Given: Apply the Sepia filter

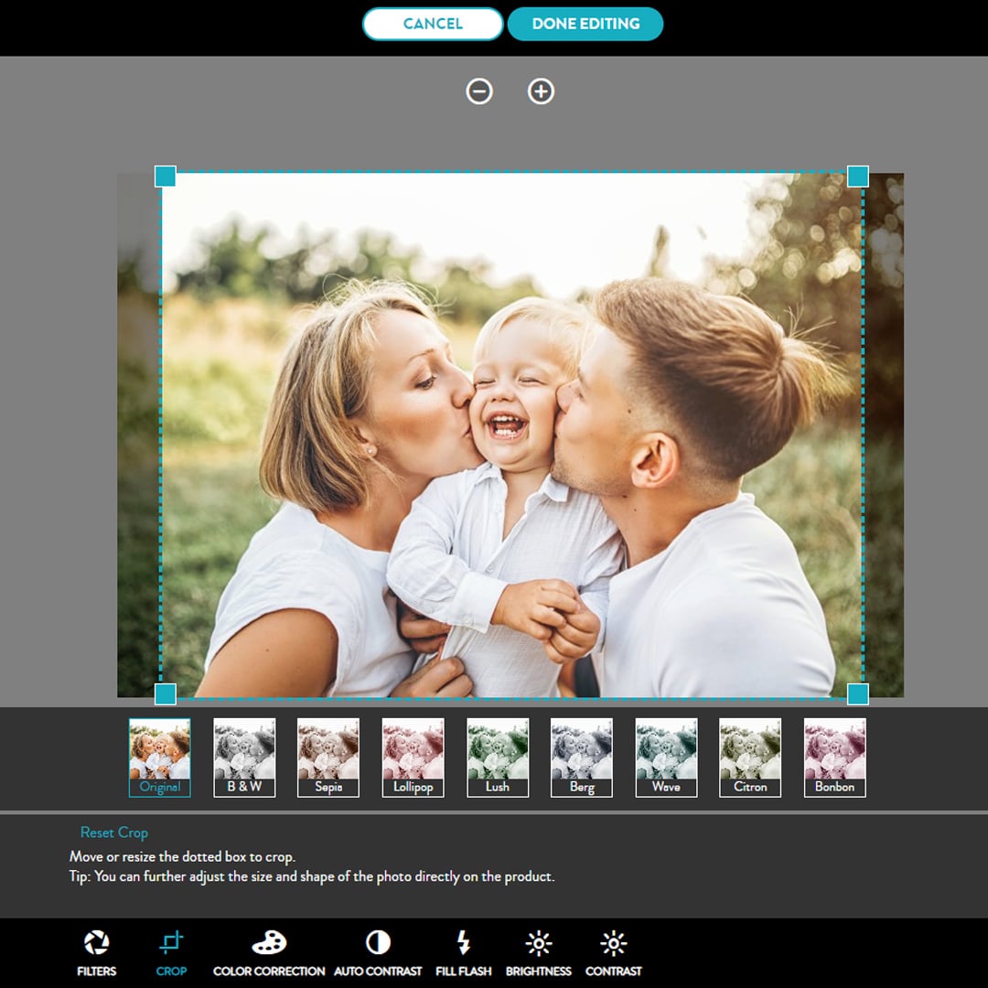Looking at the screenshot, I should [328, 757].
